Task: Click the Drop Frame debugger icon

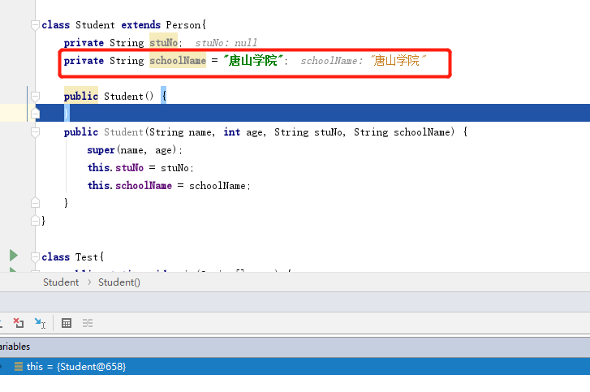Action: coord(19,323)
